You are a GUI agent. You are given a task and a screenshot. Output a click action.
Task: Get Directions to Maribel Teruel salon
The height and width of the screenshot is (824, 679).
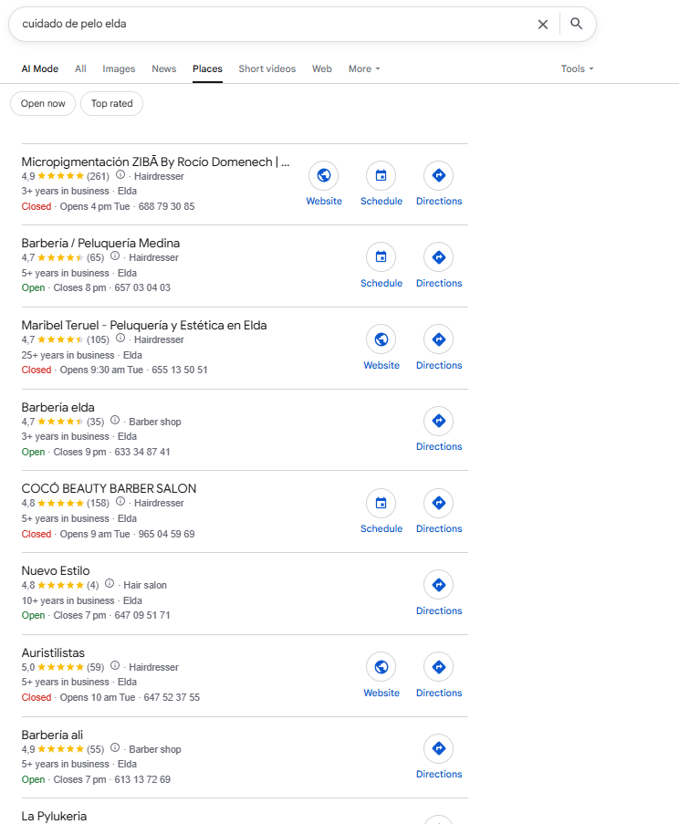coord(439,339)
